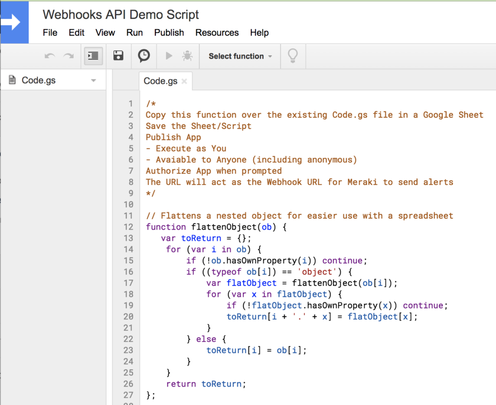Save the project using the floppy disk icon
Image resolution: width=496 pixels, height=405 pixels.
click(x=118, y=56)
